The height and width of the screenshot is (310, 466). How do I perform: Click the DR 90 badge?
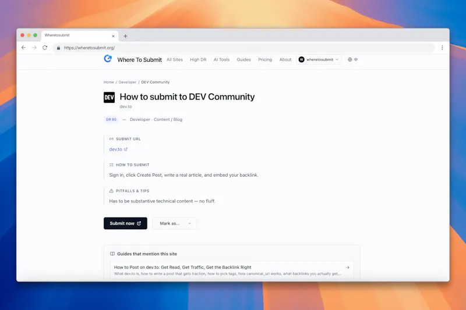click(111, 120)
